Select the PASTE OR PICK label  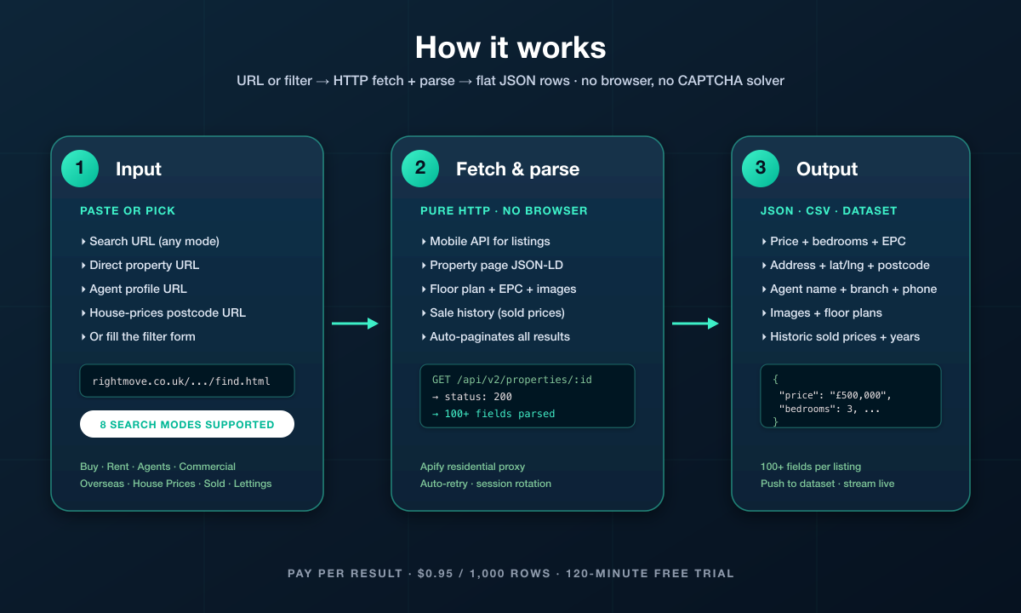point(128,210)
